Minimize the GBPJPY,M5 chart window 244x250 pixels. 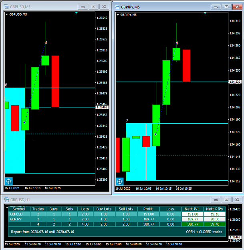(216, 7)
